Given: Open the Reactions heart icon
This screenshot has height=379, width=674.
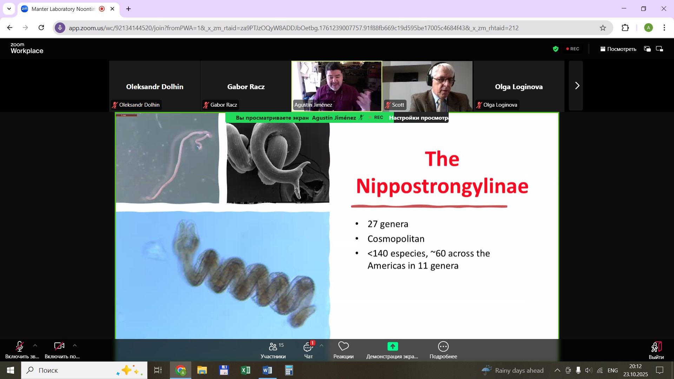Looking at the screenshot, I should click(x=343, y=347).
